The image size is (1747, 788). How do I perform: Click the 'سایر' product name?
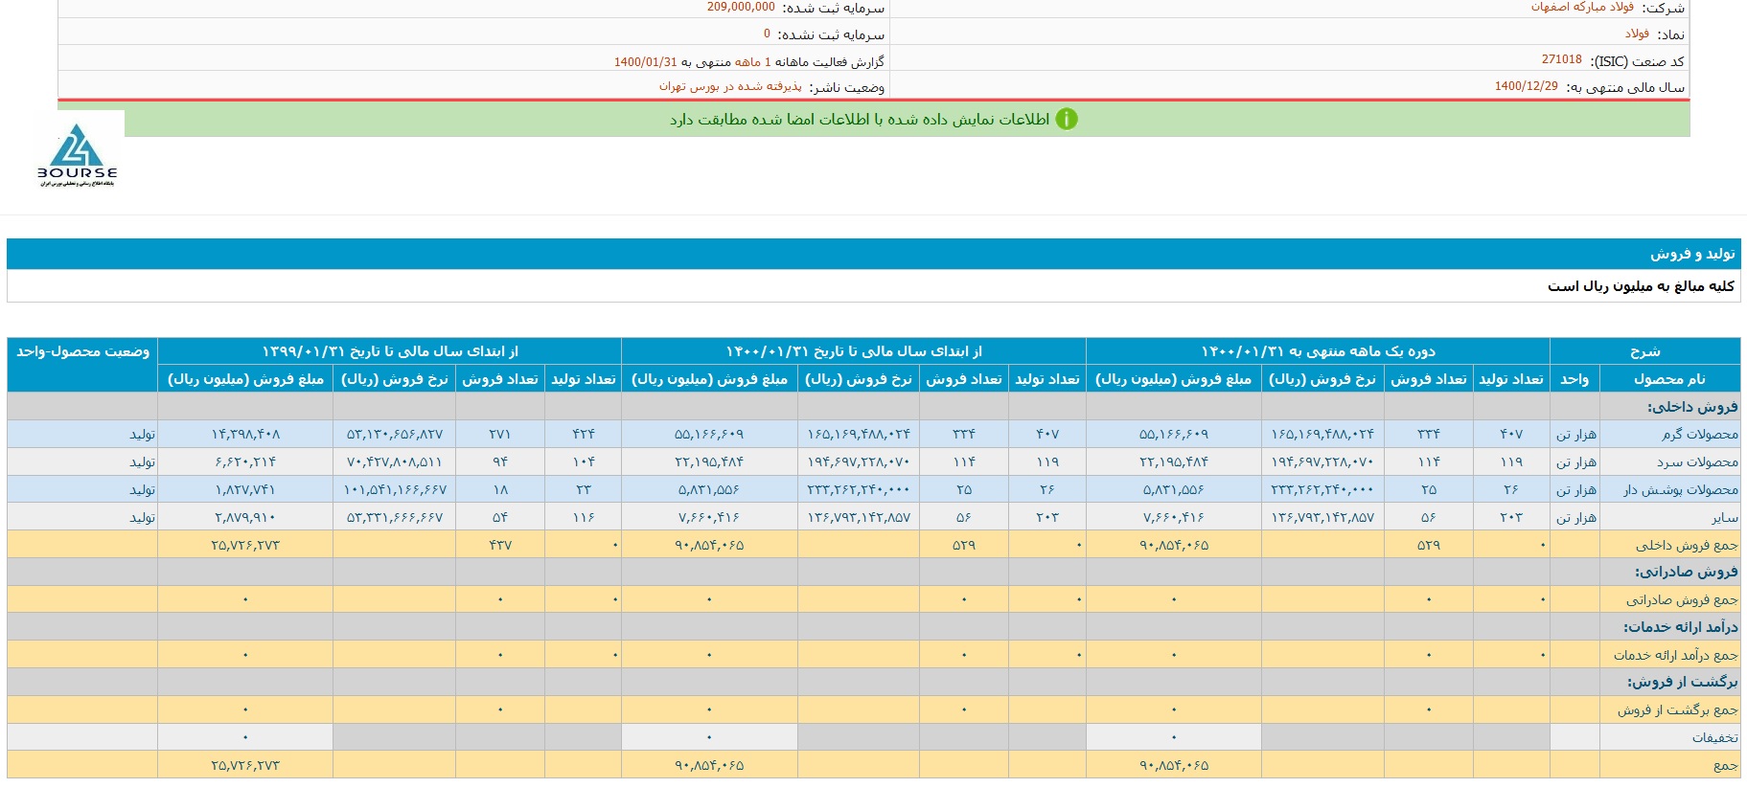[x=1725, y=518]
